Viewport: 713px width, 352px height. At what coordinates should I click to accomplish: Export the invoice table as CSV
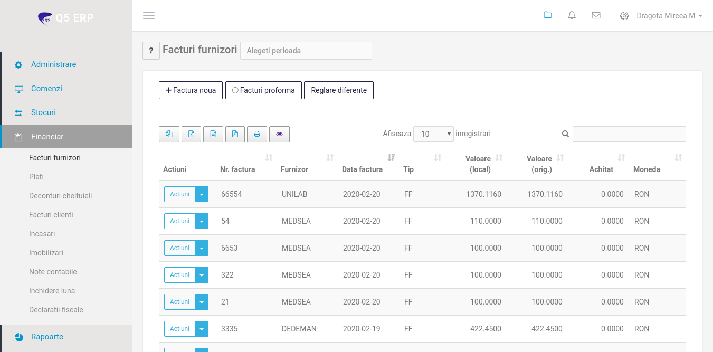(x=213, y=134)
